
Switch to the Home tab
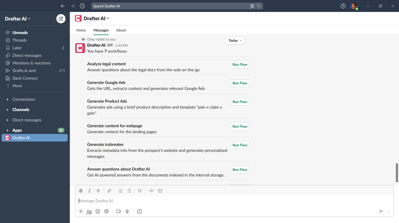[81, 30]
